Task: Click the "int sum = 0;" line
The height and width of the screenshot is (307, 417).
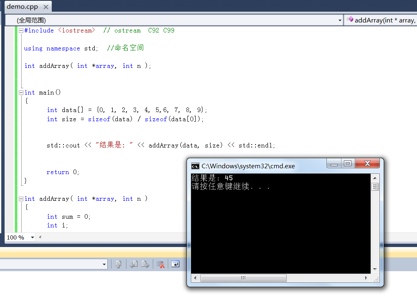Action: click(x=68, y=217)
